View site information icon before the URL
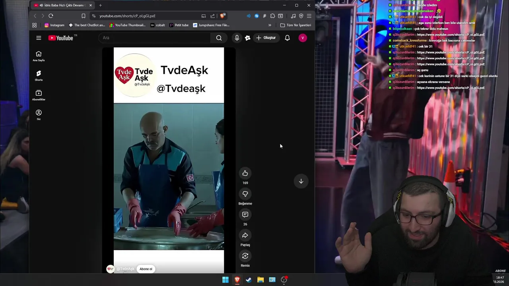 coord(93,16)
